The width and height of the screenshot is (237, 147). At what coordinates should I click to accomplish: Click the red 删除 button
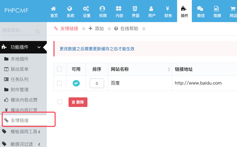78,102
